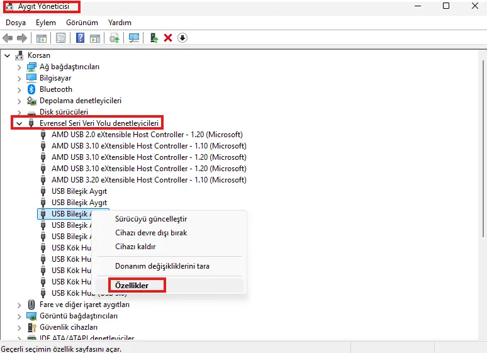Toggle the console tree pane icon
The height and width of the screenshot is (353, 487).
pos(42,38)
